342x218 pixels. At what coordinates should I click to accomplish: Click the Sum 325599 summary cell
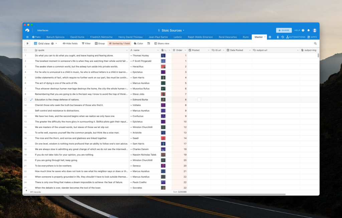click(180, 192)
